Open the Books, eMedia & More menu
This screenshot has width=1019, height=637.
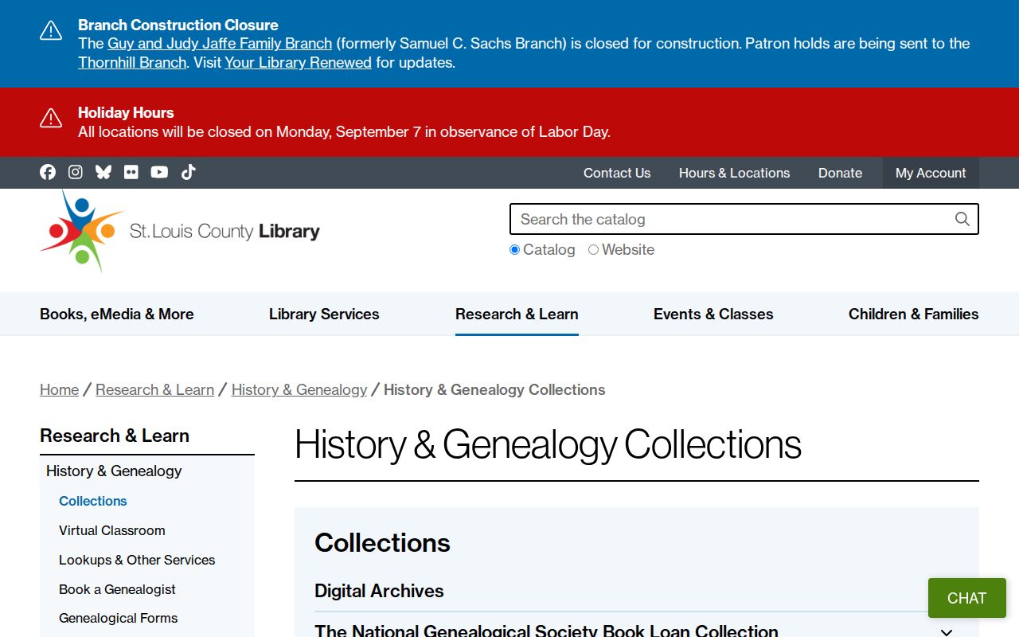point(117,314)
